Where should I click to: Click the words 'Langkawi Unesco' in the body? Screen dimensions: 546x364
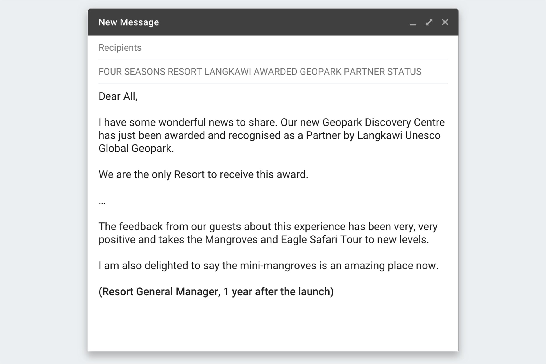(x=399, y=135)
